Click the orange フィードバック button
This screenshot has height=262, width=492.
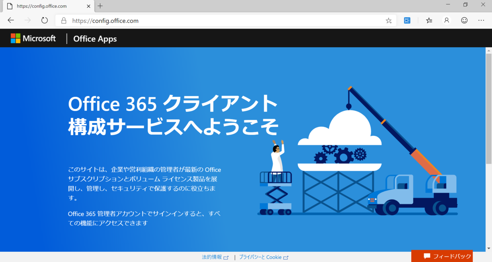(442, 256)
